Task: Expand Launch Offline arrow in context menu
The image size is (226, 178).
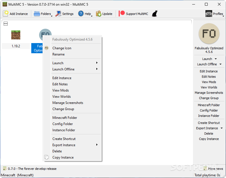Action: (97, 69)
